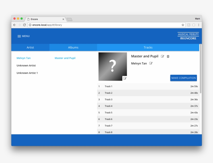This screenshot has width=213, height=163.
Task: Edit the album cover artwork
Action: click(x=125, y=78)
